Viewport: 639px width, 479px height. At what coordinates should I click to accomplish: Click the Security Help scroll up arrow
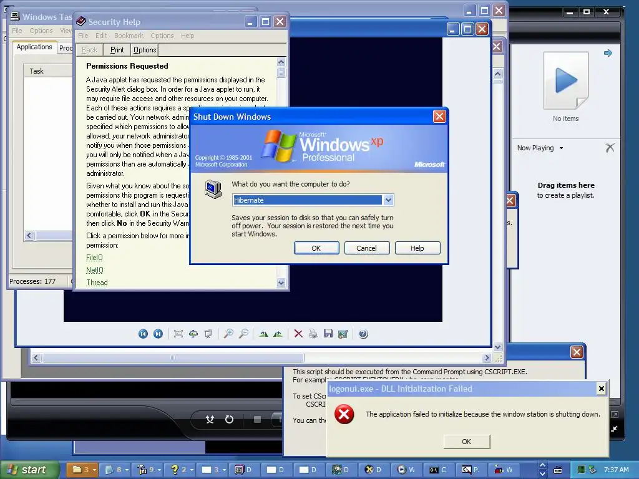pos(281,62)
